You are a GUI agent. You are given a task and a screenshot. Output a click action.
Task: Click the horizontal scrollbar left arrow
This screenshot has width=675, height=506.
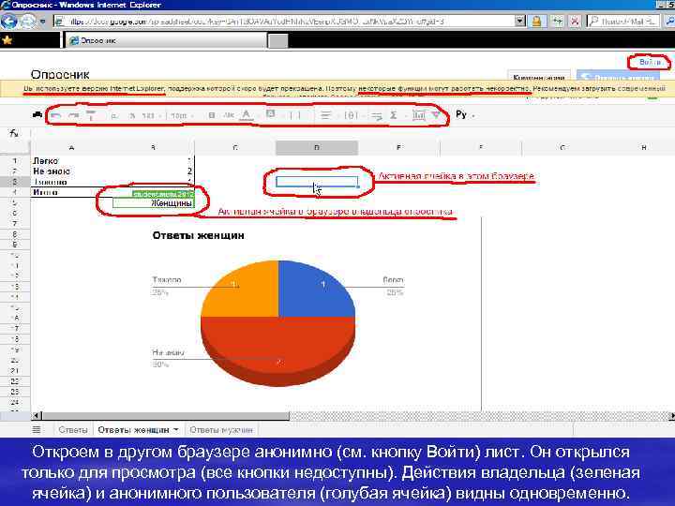(37, 416)
